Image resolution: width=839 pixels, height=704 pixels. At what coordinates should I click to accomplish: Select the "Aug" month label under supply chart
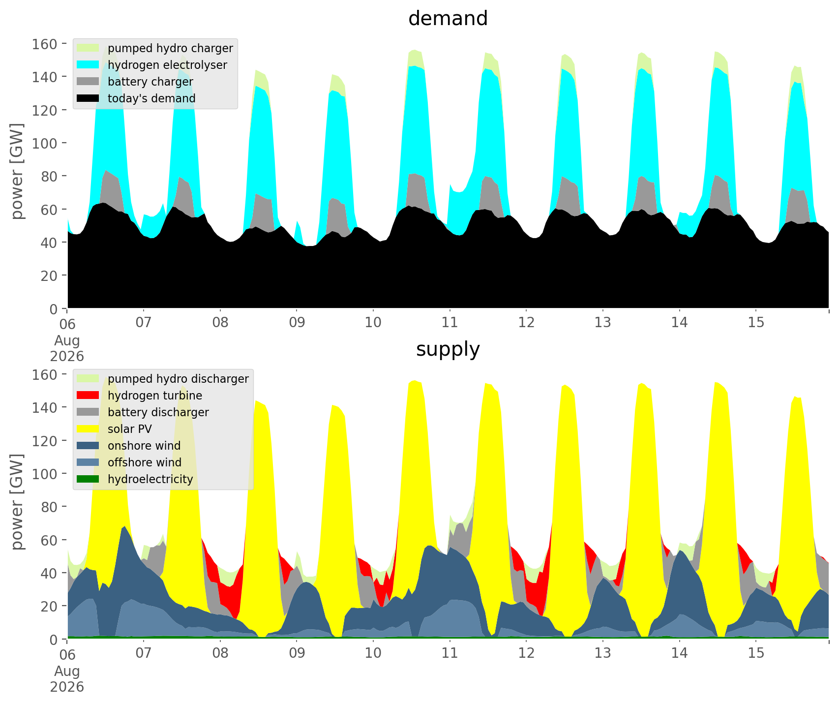coord(67,671)
